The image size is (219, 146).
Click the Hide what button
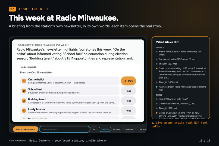click(x=142, y=129)
